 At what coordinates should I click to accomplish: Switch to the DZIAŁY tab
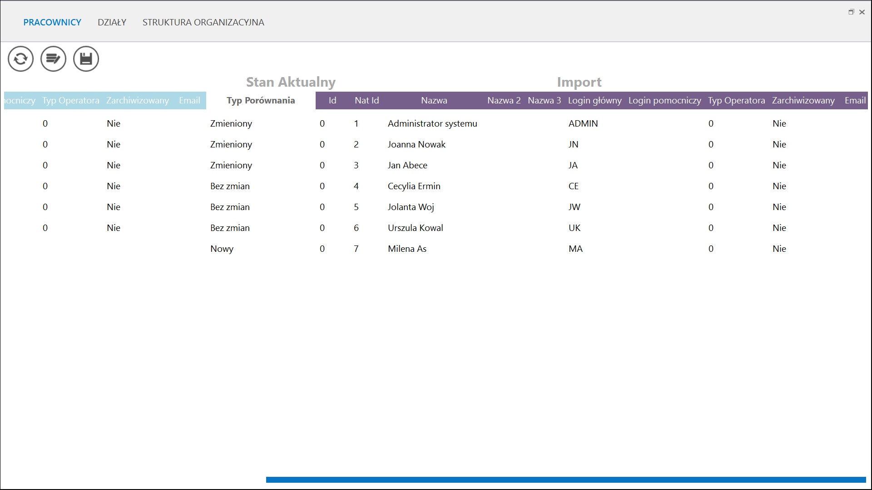tap(112, 22)
